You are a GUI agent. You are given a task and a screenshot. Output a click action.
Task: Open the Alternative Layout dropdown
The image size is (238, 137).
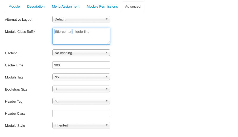point(81,19)
